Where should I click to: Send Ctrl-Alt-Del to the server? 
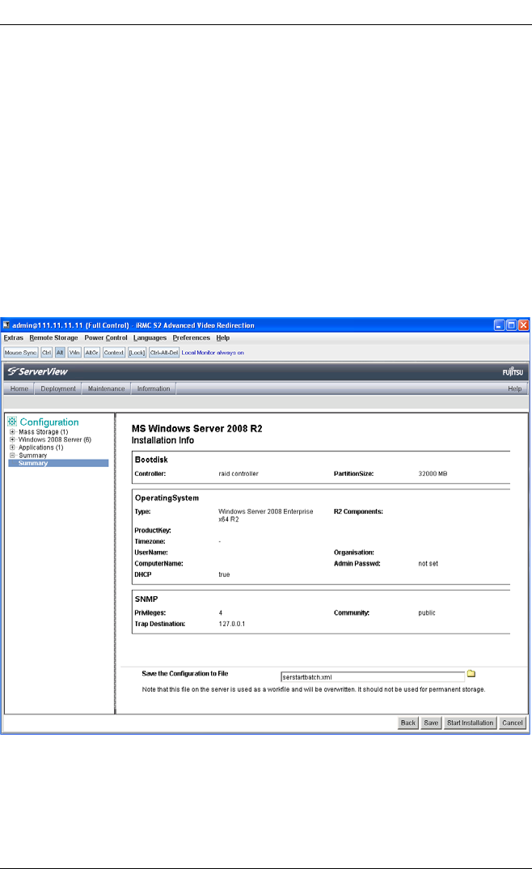click(x=164, y=353)
